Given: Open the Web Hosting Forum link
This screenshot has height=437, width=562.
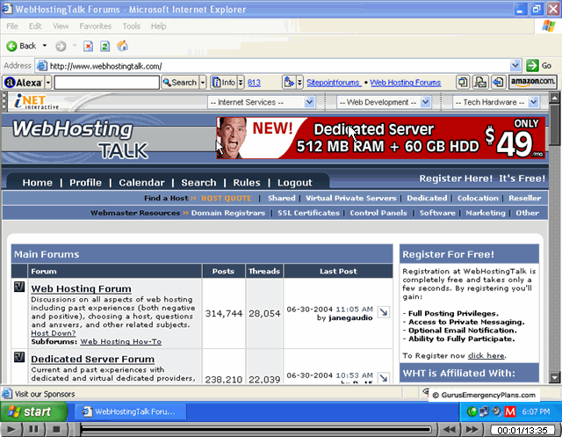Looking at the screenshot, I should coord(81,288).
